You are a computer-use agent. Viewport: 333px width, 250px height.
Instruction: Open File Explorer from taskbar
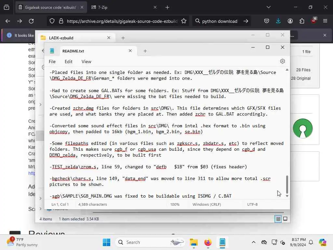click(x=194, y=242)
